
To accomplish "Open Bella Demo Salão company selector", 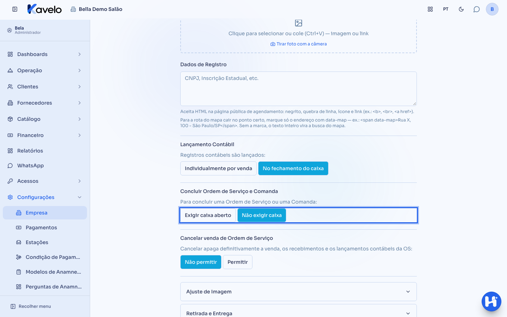I will 96,9.
